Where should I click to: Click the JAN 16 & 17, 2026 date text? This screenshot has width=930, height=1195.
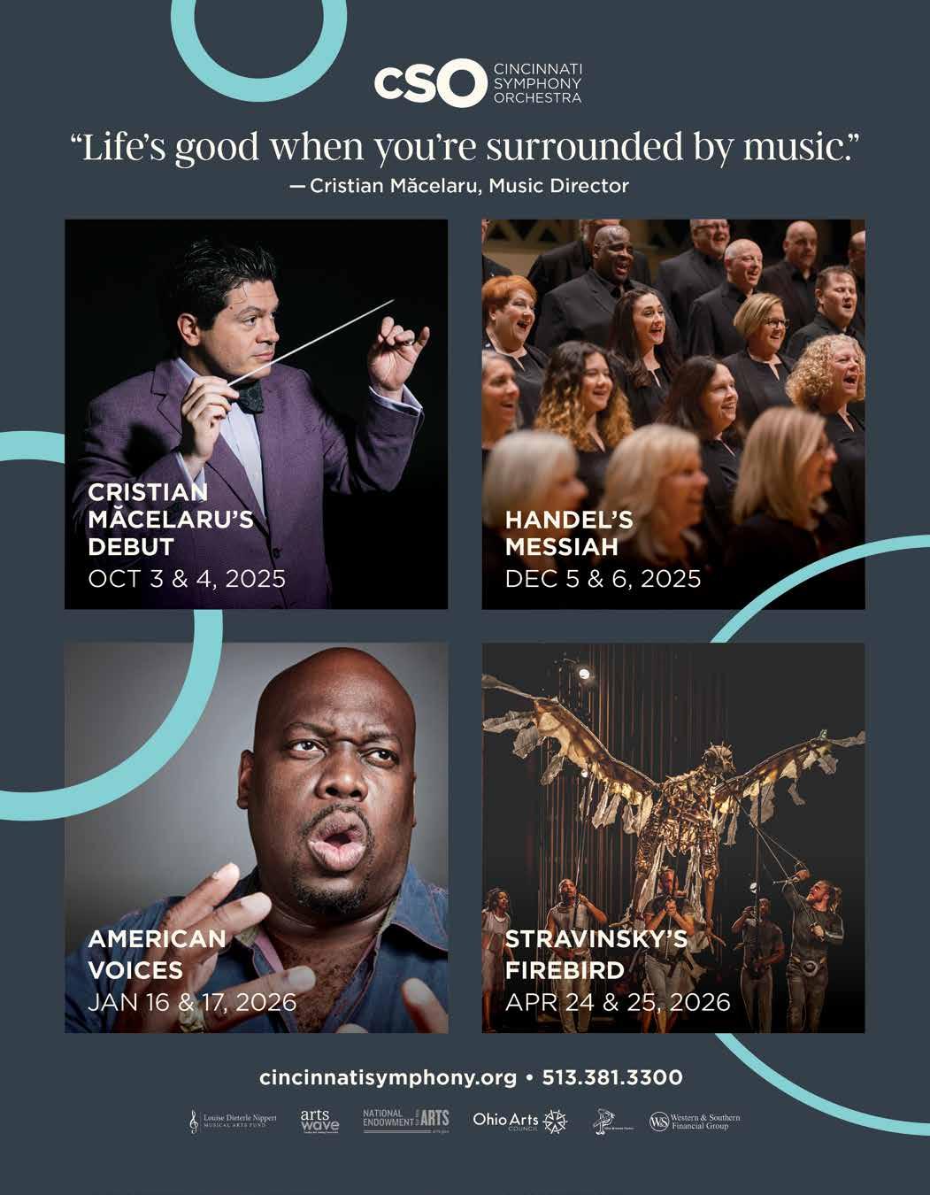point(192,1002)
